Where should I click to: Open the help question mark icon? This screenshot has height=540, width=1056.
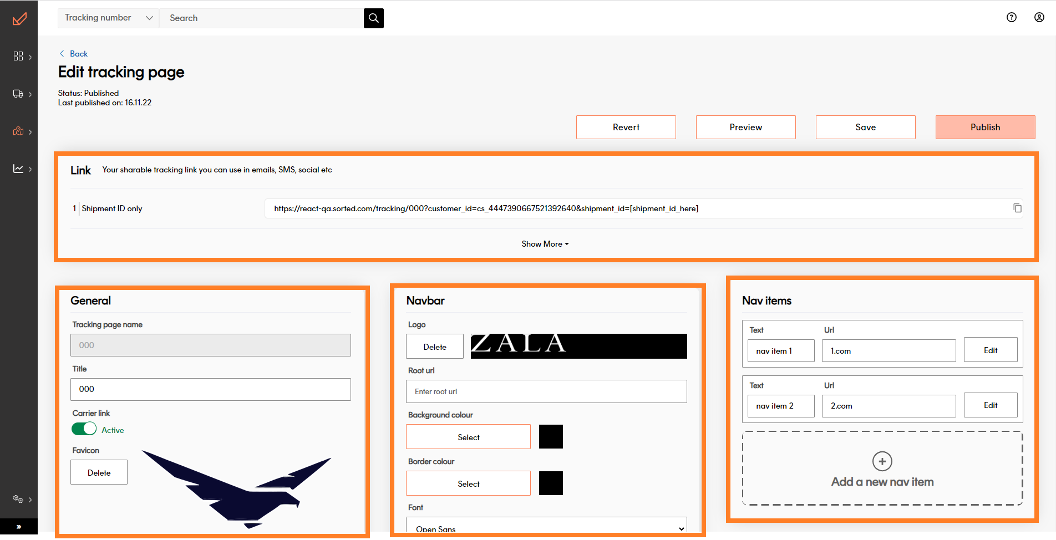pos(1011,17)
